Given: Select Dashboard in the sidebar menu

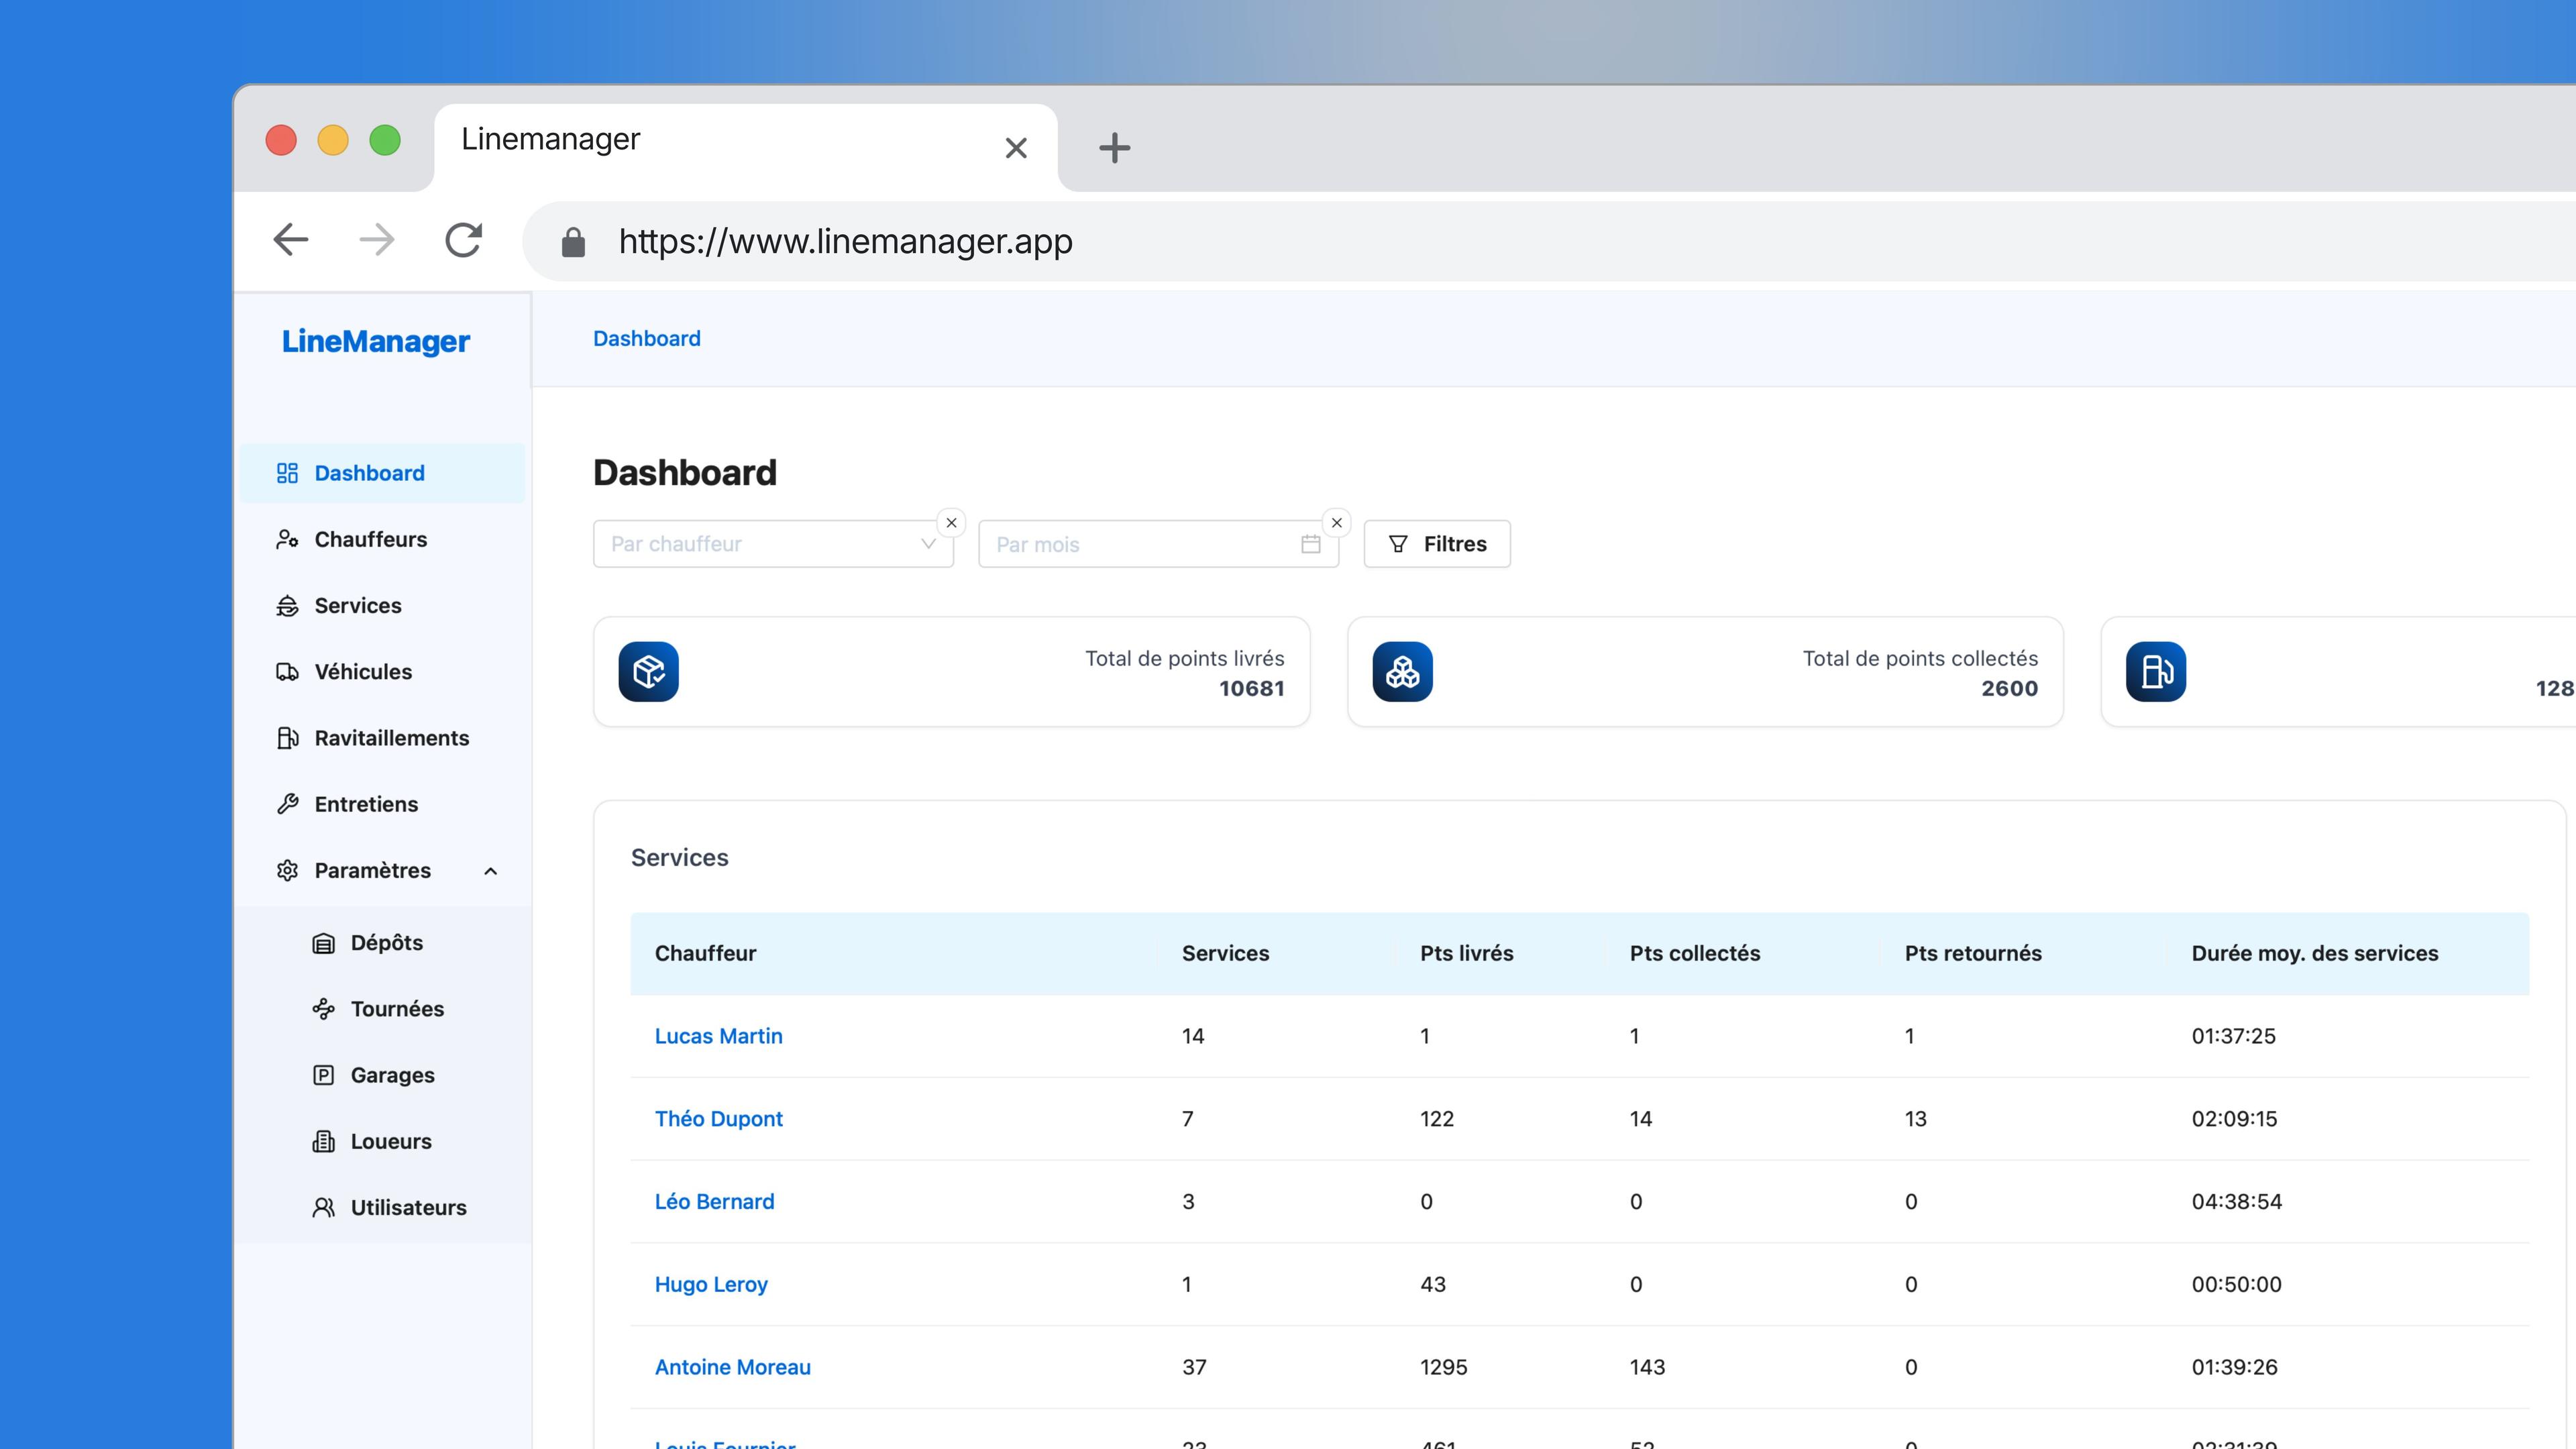Looking at the screenshot, I should (382, 473).
